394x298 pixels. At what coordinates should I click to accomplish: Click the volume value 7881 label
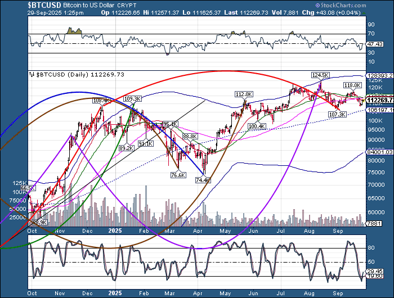(373, 223)
